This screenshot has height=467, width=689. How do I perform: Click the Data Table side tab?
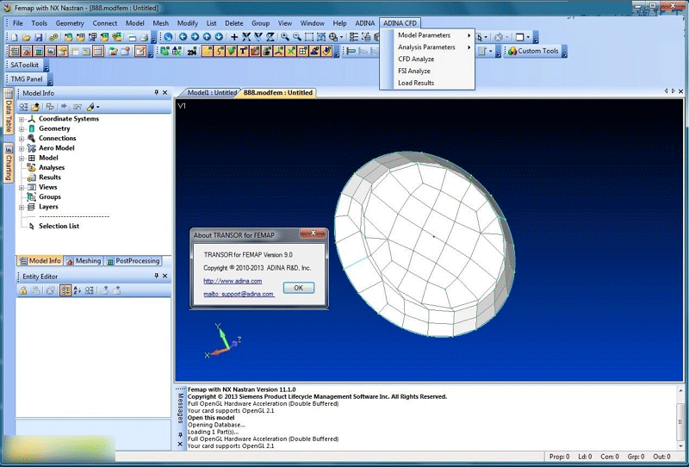(x=9, y=112)
